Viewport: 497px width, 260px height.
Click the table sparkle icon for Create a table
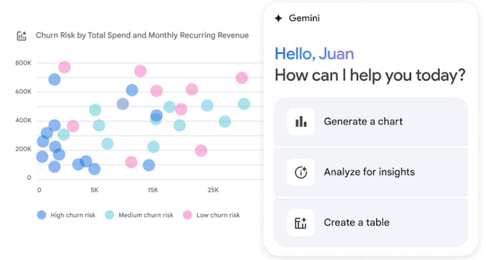click(x=301, y=223)
